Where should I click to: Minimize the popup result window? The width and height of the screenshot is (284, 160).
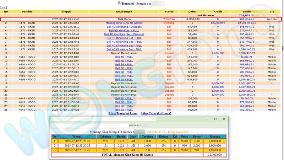[x=206, y=119]
